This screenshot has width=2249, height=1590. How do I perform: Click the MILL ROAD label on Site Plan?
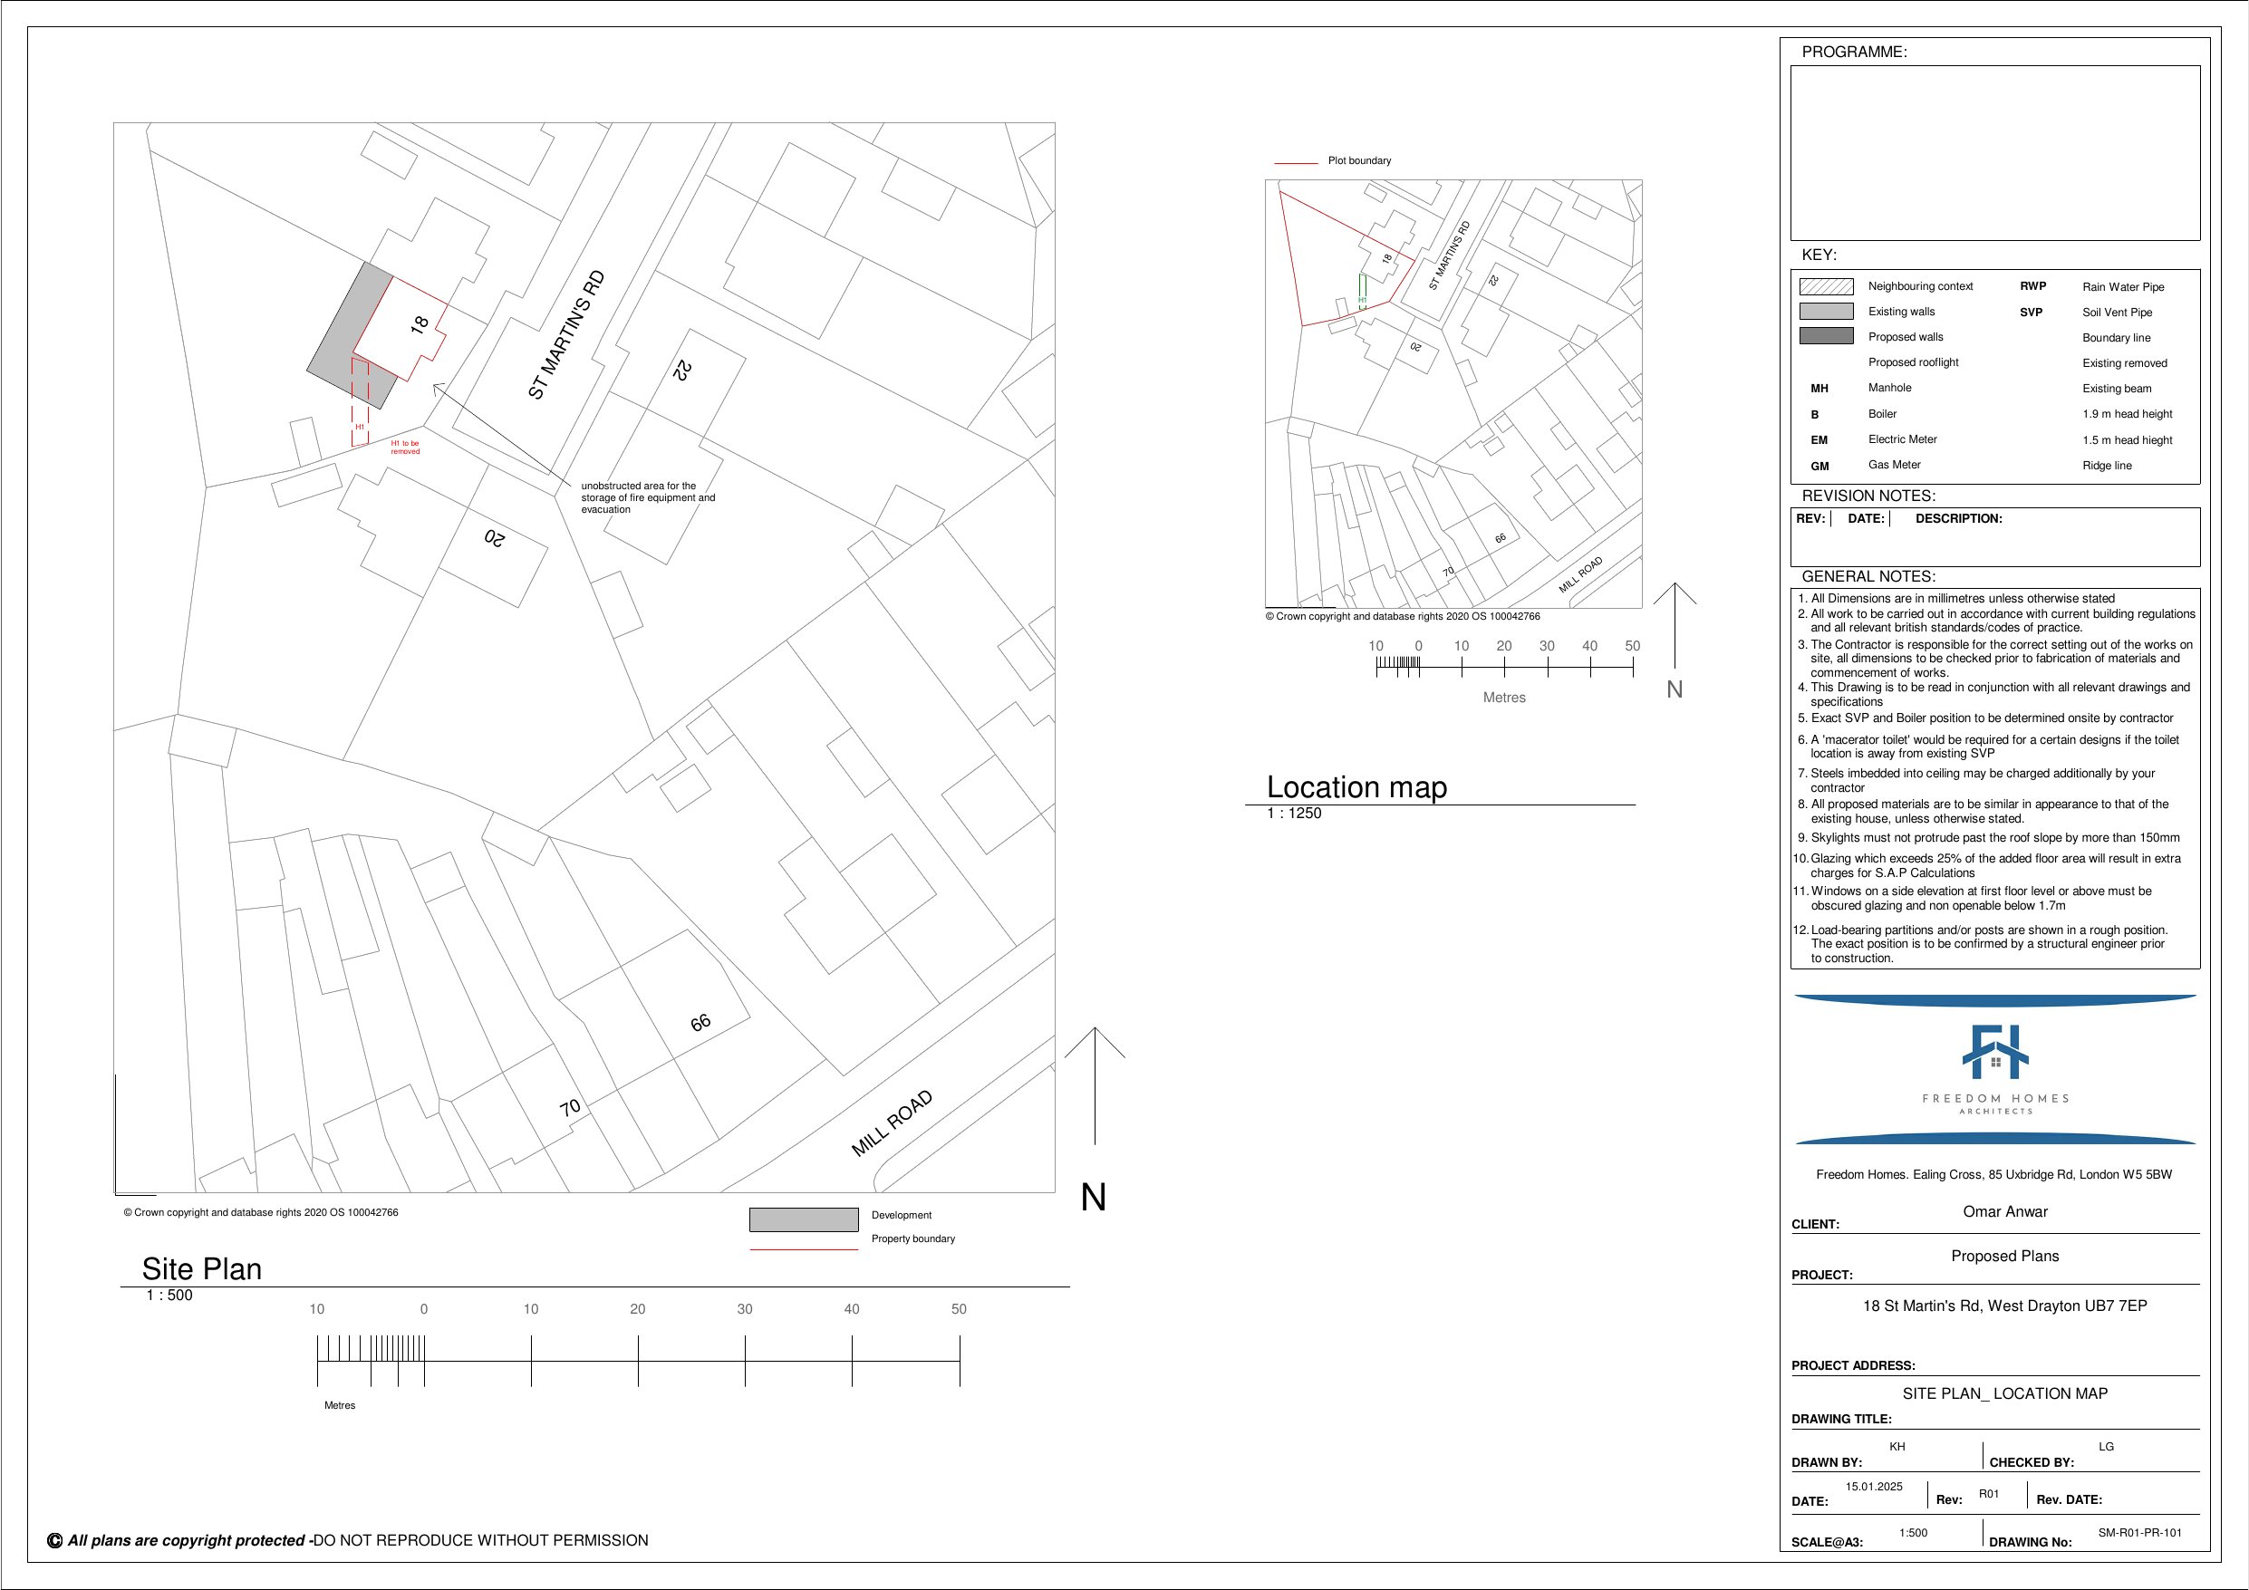click(x=892, y=1123)
